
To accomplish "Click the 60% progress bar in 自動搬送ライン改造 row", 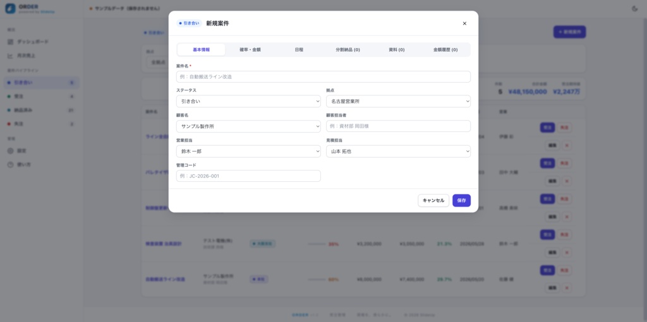I will coord(317,280).
